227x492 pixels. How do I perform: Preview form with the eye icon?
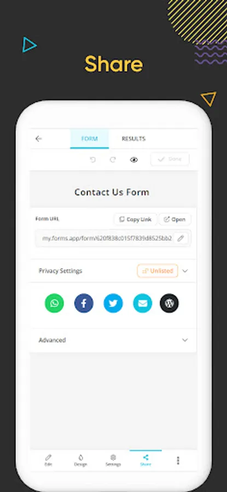pyautogui.click(x=134, y=160)
